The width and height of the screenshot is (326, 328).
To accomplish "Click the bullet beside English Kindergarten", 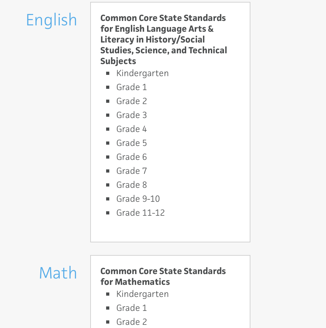I will pos(108,73).
